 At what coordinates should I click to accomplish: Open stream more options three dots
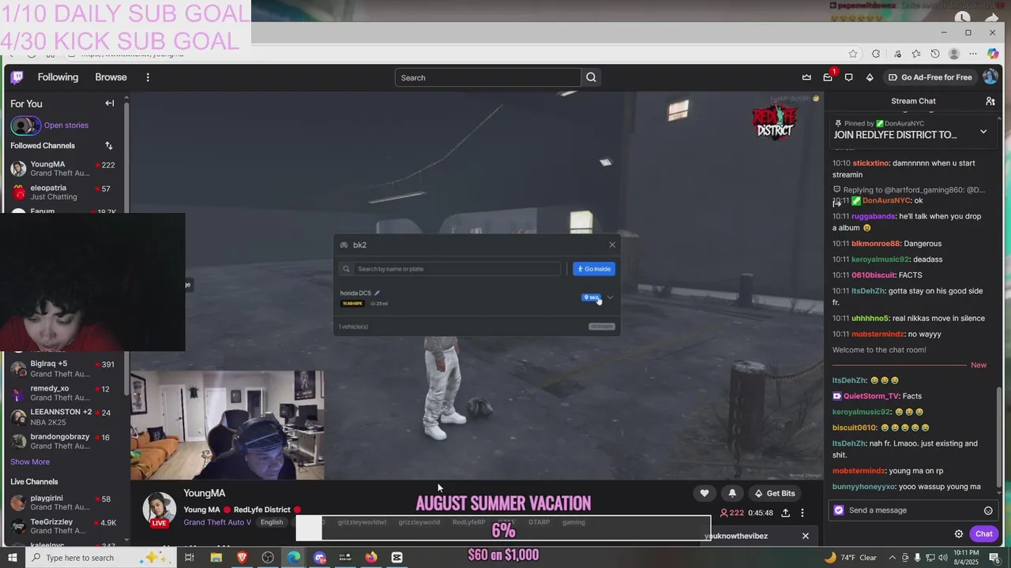(802, 513)
